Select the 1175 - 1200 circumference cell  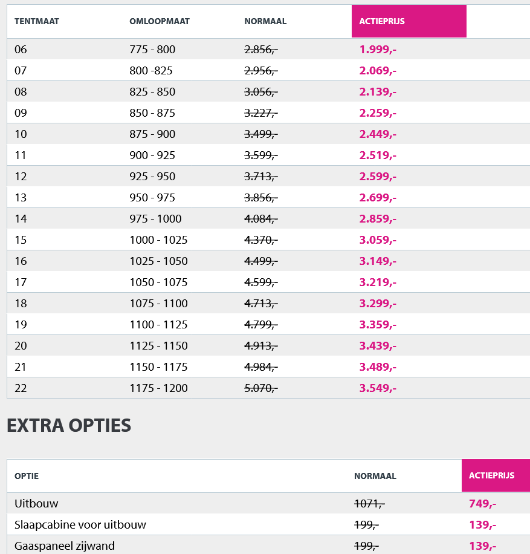pos(158,388)
